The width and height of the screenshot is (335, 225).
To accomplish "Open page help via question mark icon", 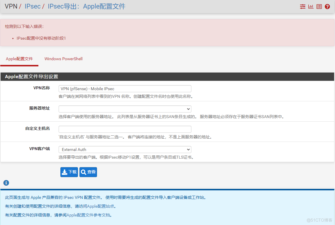I will 327,6.
